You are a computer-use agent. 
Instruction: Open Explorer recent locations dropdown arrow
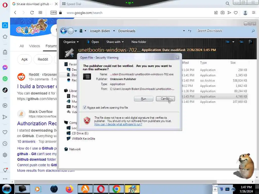tap(76, 31)
